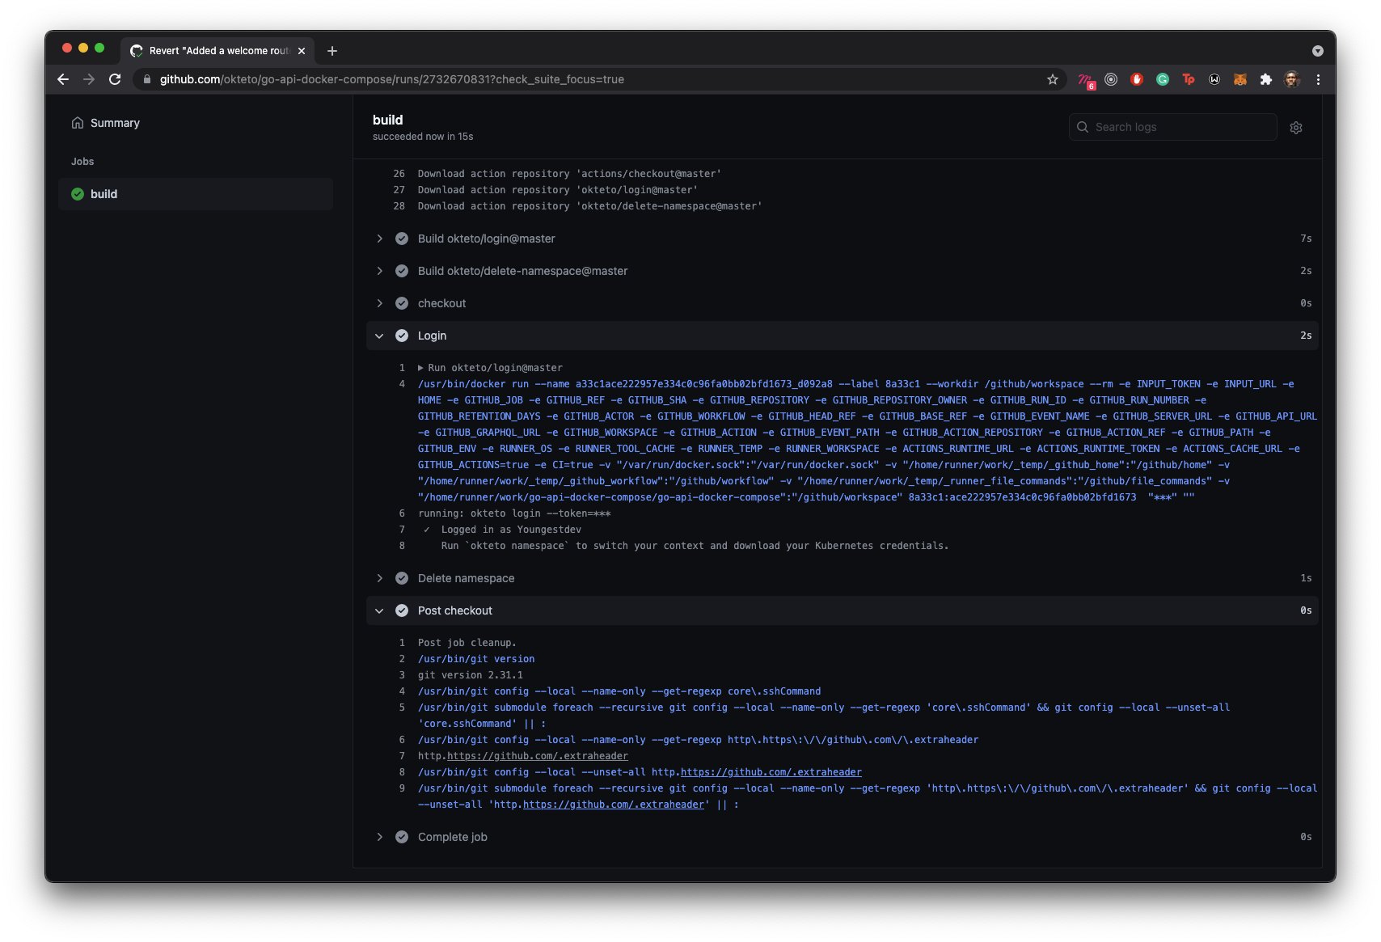Open the tab search dropdown arrow
The width and height of the screenshot is (1381, 942).
pyautogui.click(x=1318, y=51)
